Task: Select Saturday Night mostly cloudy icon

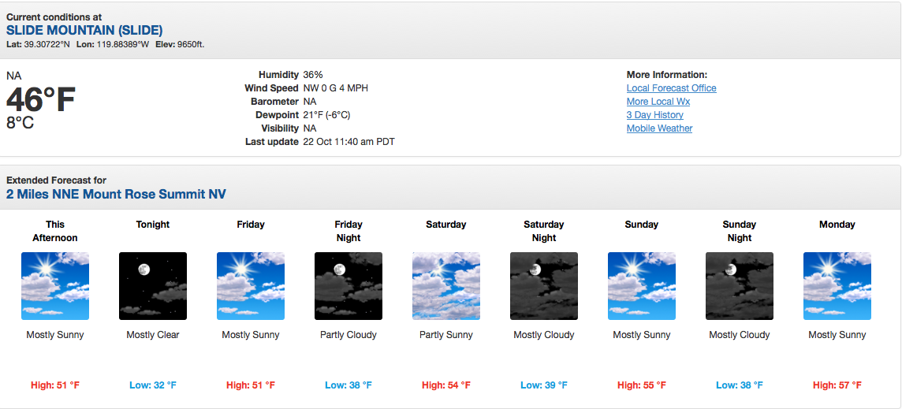Action: click(544, 286)
